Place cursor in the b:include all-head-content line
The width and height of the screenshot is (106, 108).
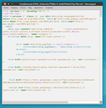click(x=36, y=37)
